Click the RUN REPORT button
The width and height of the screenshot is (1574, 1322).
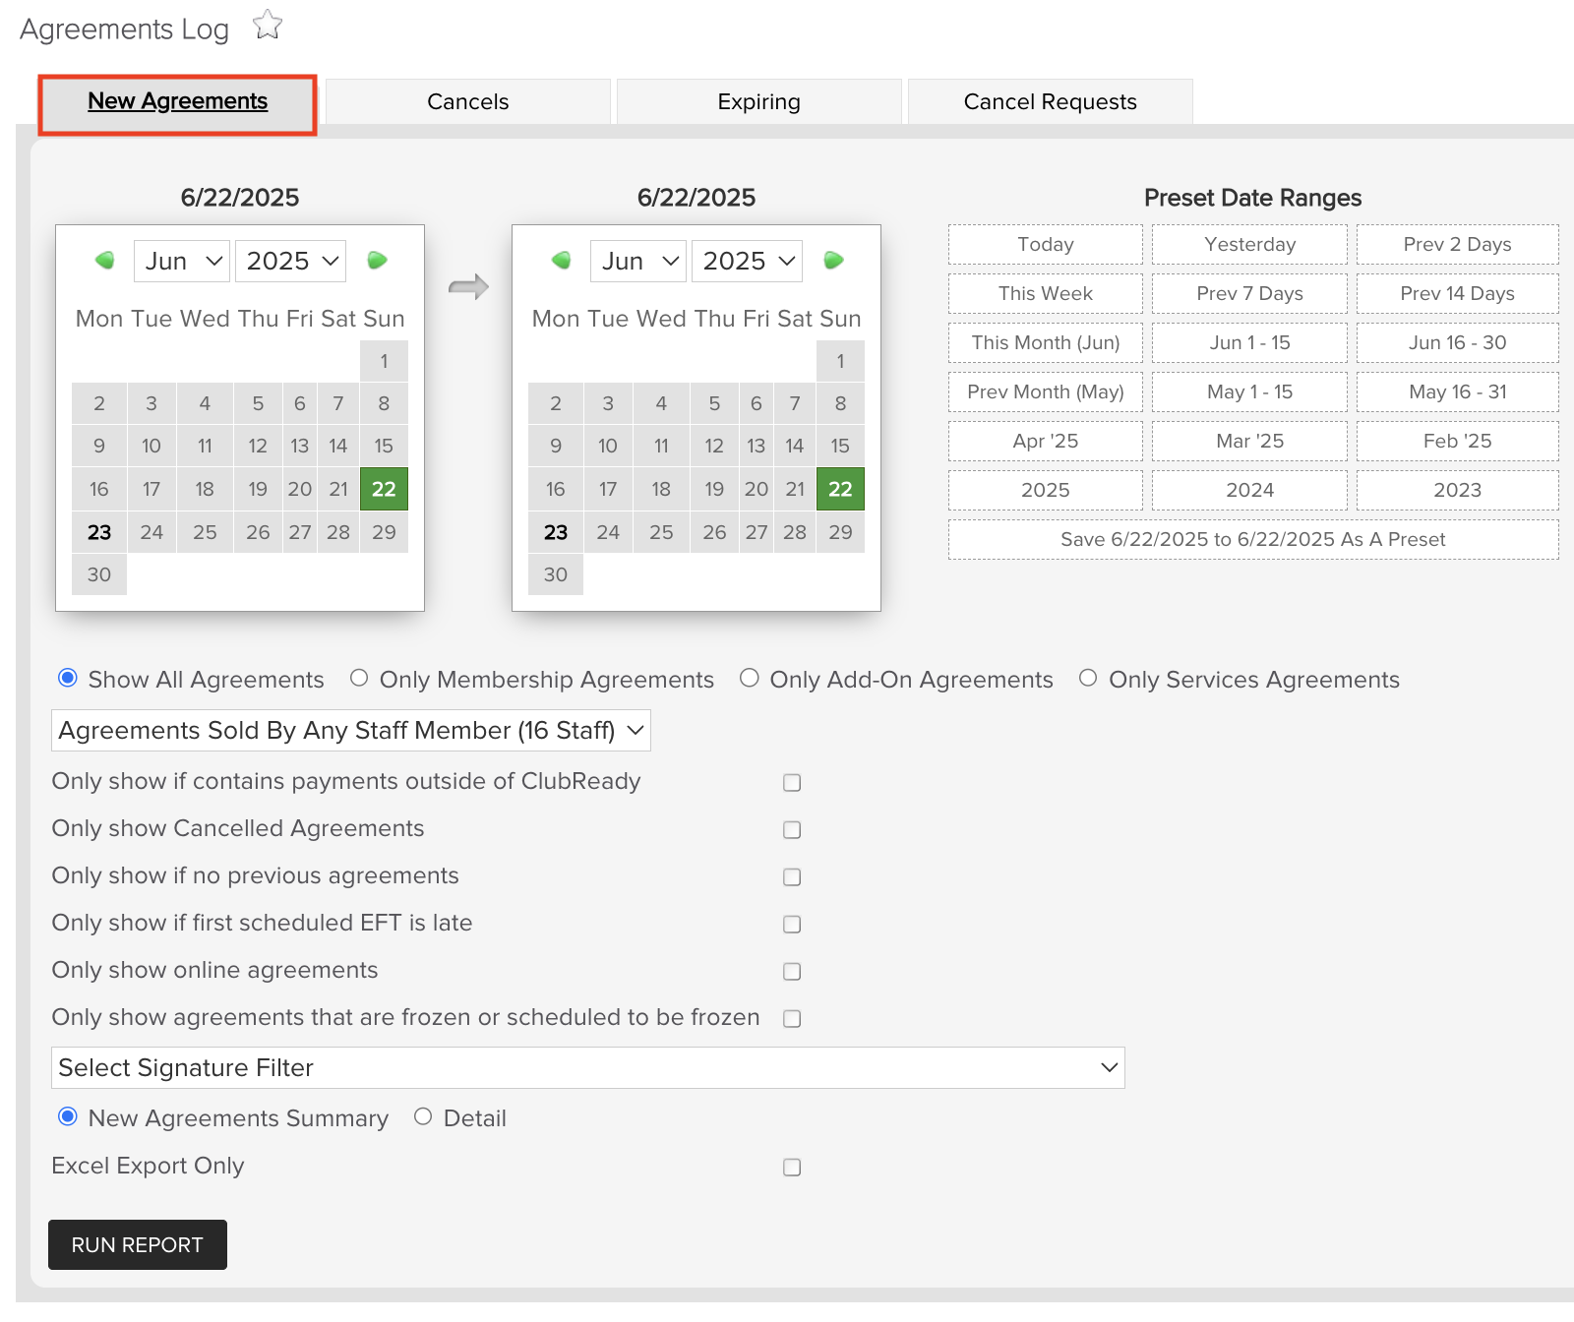coord(138,1244)
